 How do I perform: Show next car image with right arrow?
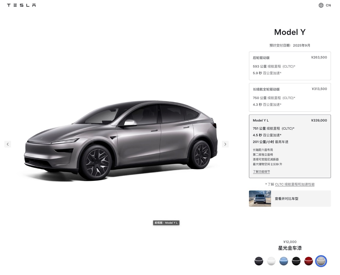tap(225, 144)
